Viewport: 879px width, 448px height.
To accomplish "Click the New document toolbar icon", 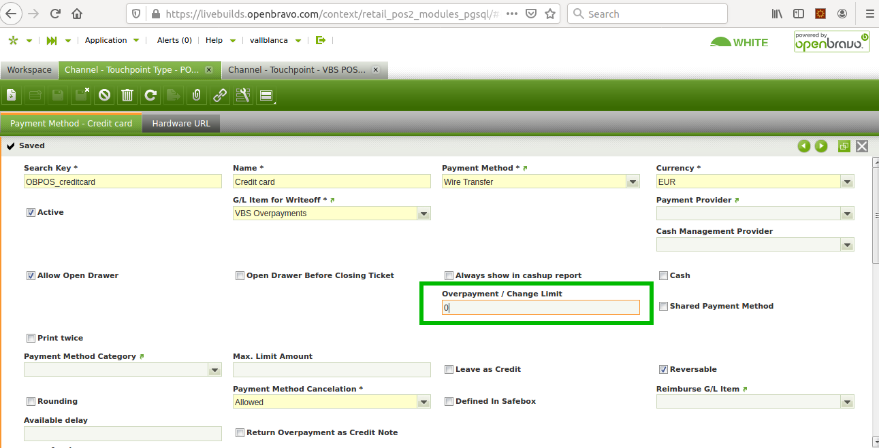I will (x=12, y=95).
